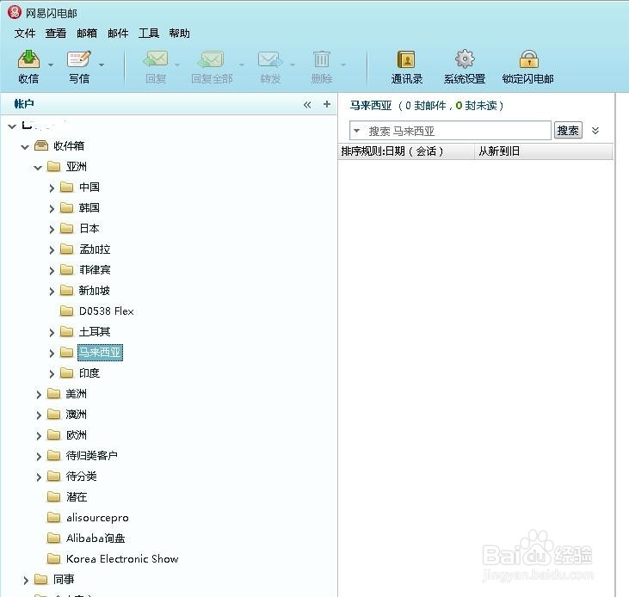Screen dimensions: 629x597
Task: Click the 搜索 search button
Action: click(568, 131)
